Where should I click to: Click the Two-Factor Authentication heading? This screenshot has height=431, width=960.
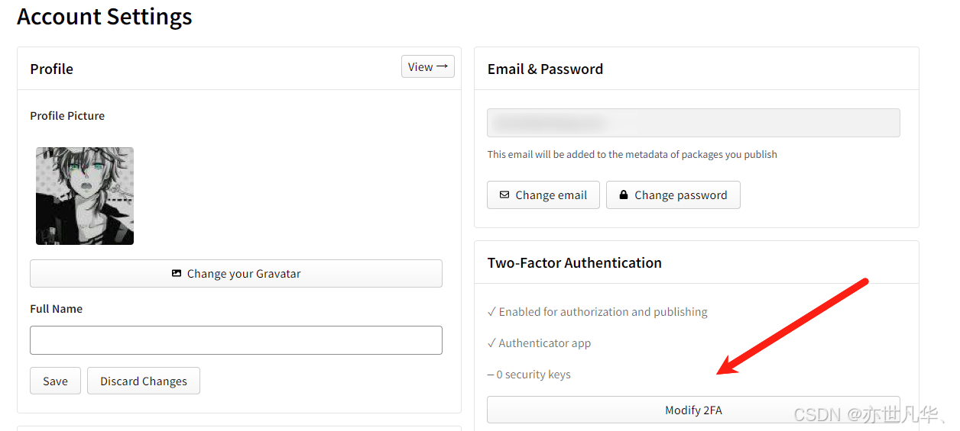click(575, 262)
